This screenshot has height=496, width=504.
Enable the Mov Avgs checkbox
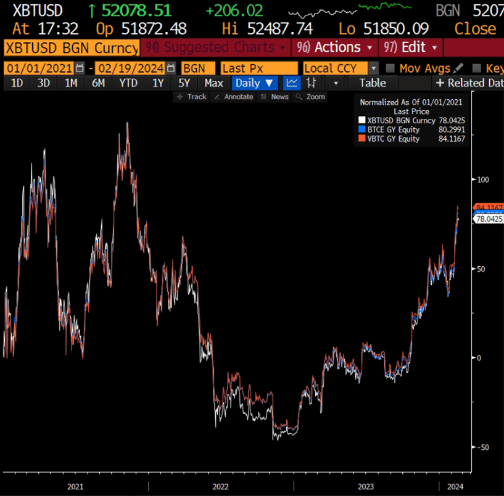pos(390,68)
